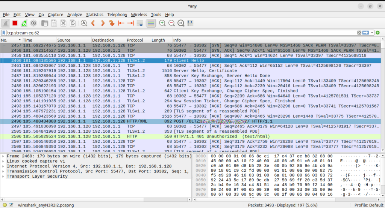Screen dimensions: 385x208
Task: Open the File menu
Action: (6, 15)
